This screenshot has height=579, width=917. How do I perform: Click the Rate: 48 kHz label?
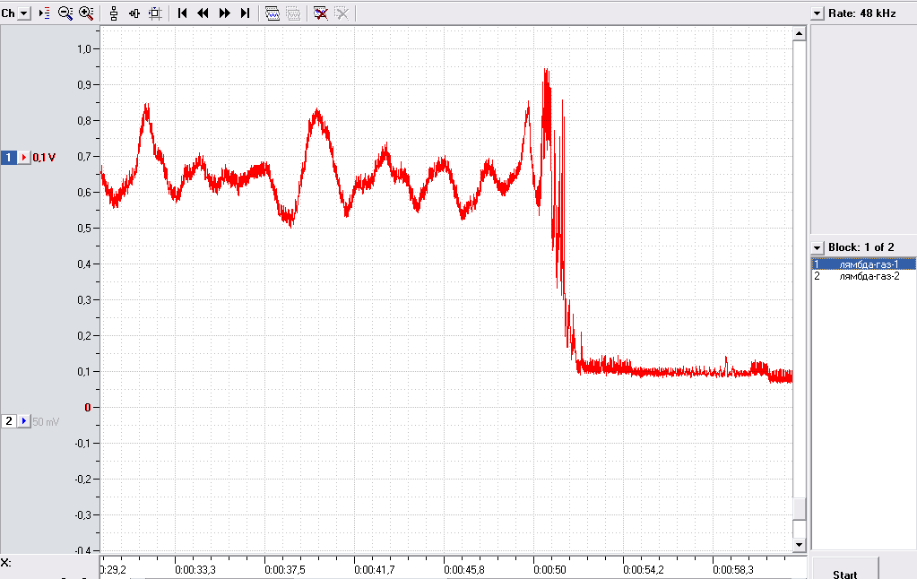pyautogui.click(x=862, y=13)
